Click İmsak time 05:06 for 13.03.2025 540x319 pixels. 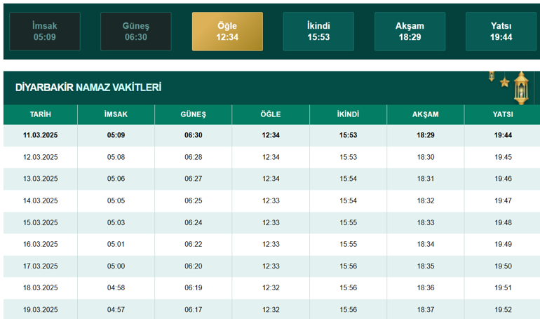(x=116, y=179)
